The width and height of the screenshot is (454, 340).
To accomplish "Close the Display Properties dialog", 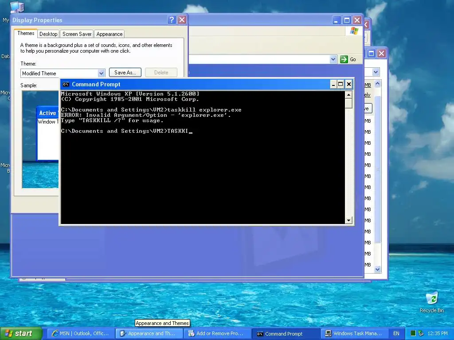I will tap(182, 19).
